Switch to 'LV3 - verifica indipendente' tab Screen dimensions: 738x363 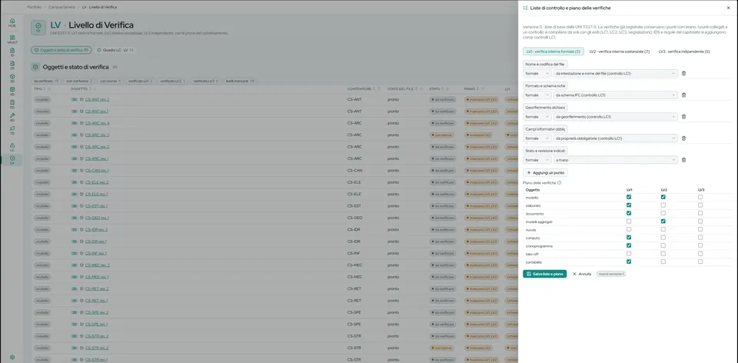click(684, 52)
